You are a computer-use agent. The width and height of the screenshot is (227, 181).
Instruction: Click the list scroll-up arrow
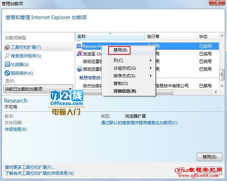(222, 36)
